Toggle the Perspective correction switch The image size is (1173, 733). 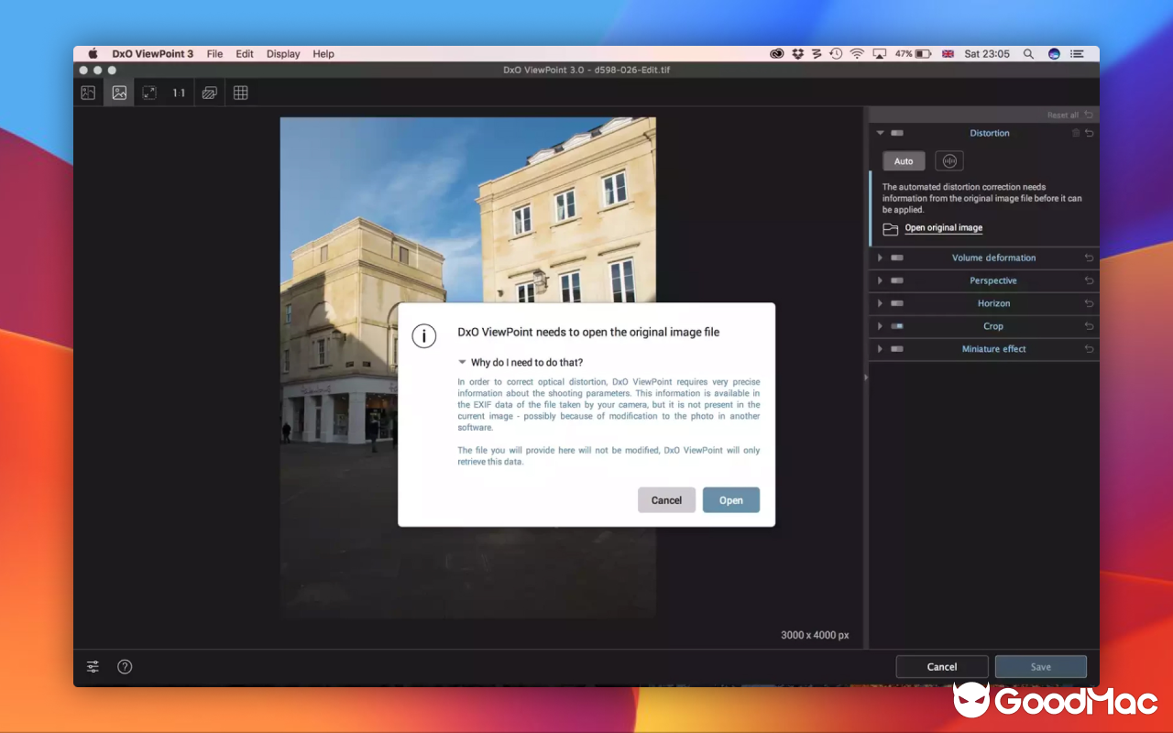click(x=897, y=280)
